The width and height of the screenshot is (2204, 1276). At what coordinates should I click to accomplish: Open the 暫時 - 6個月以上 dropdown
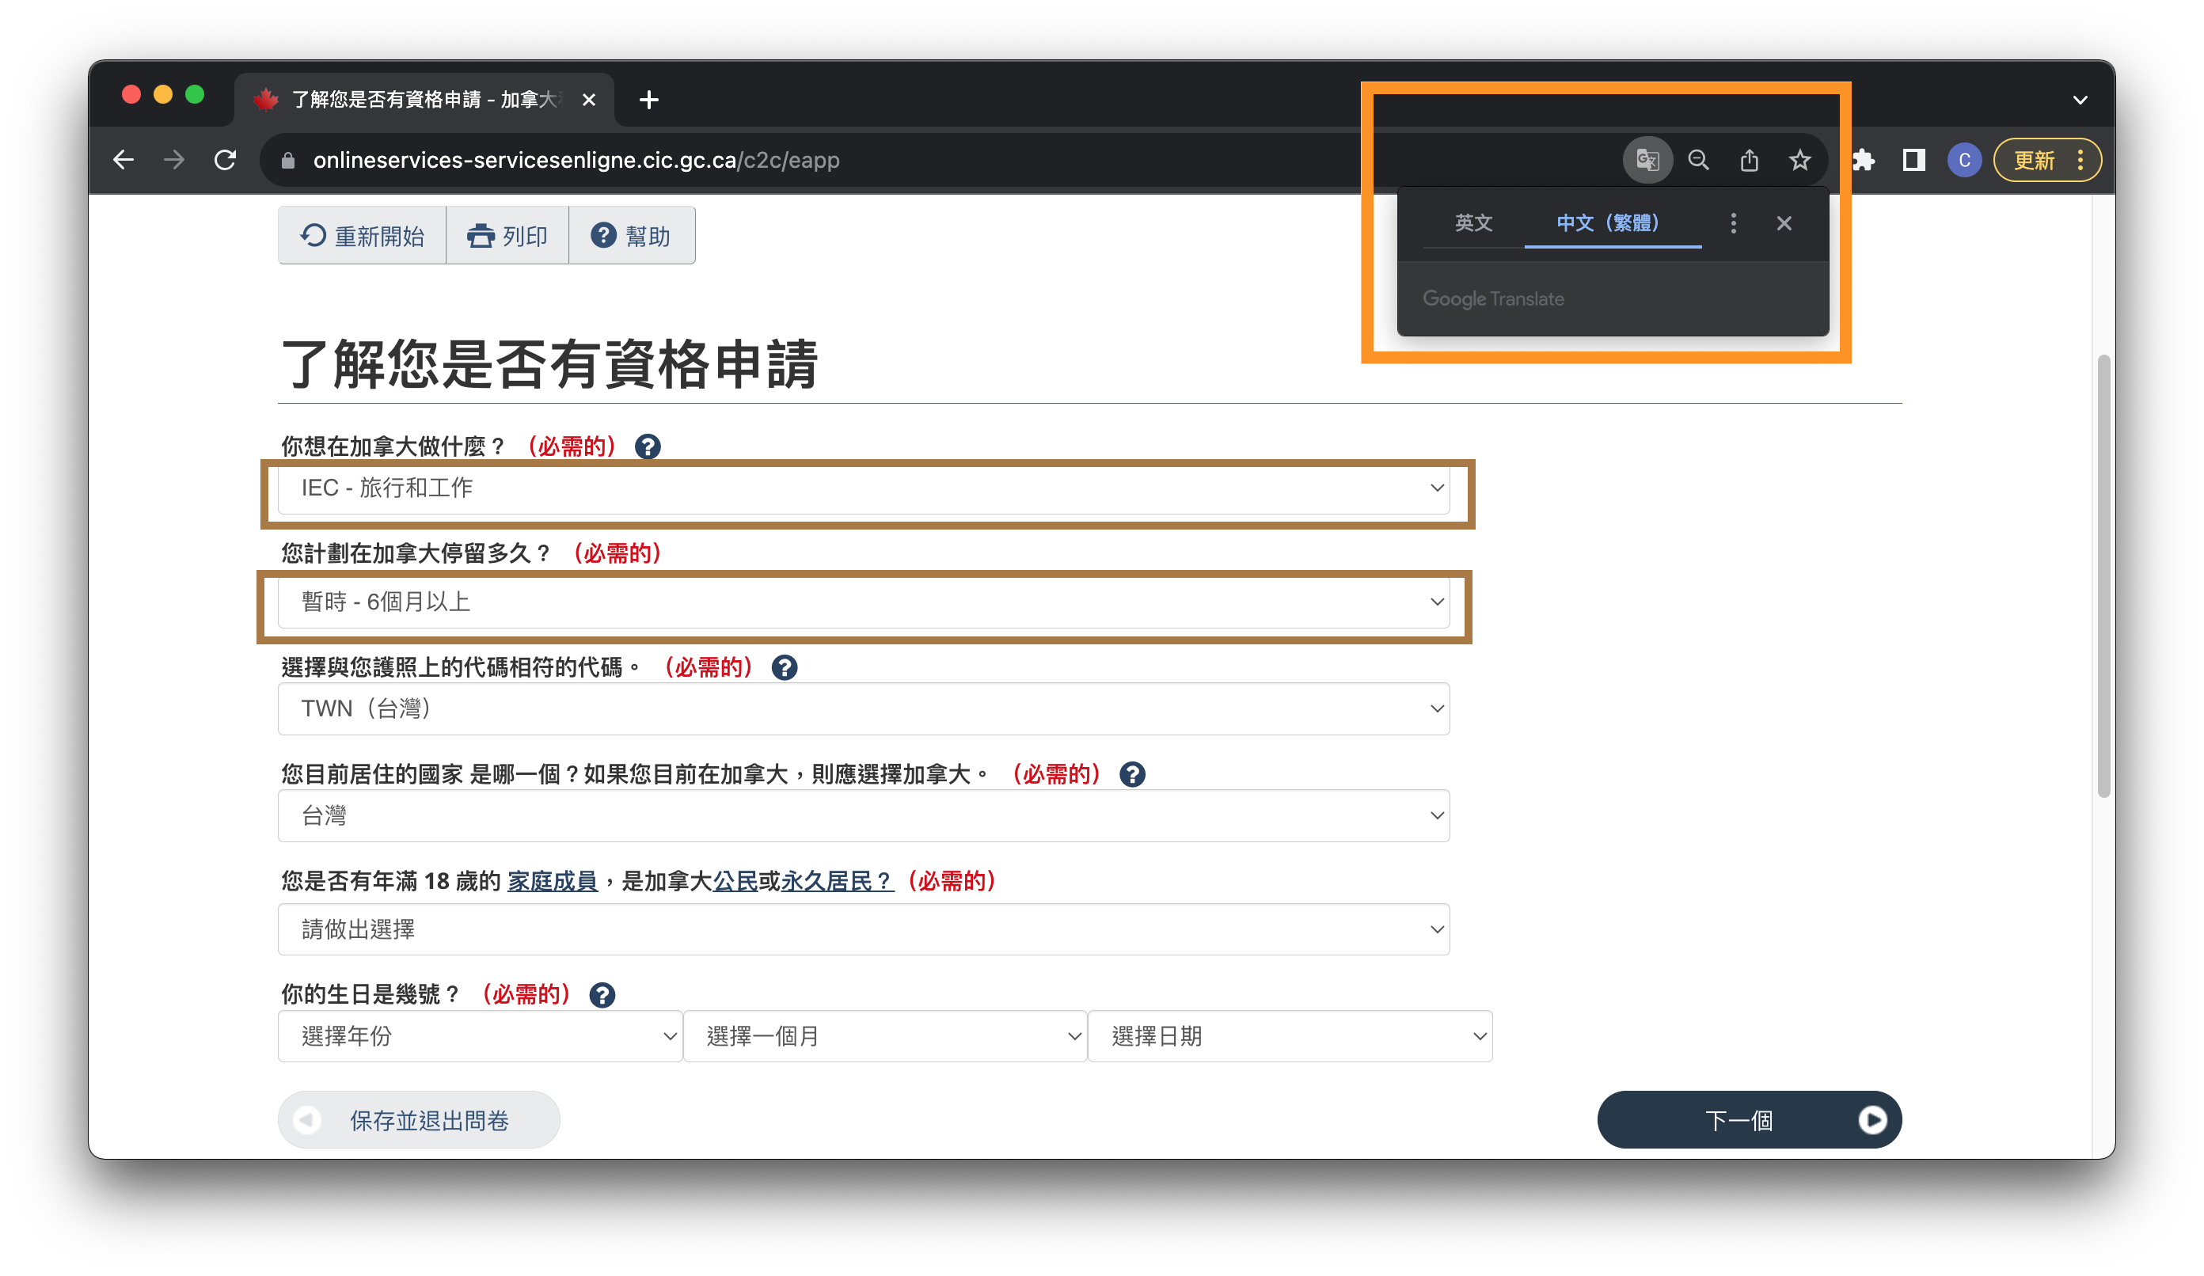pyautogui.click(x=863, y=602)
